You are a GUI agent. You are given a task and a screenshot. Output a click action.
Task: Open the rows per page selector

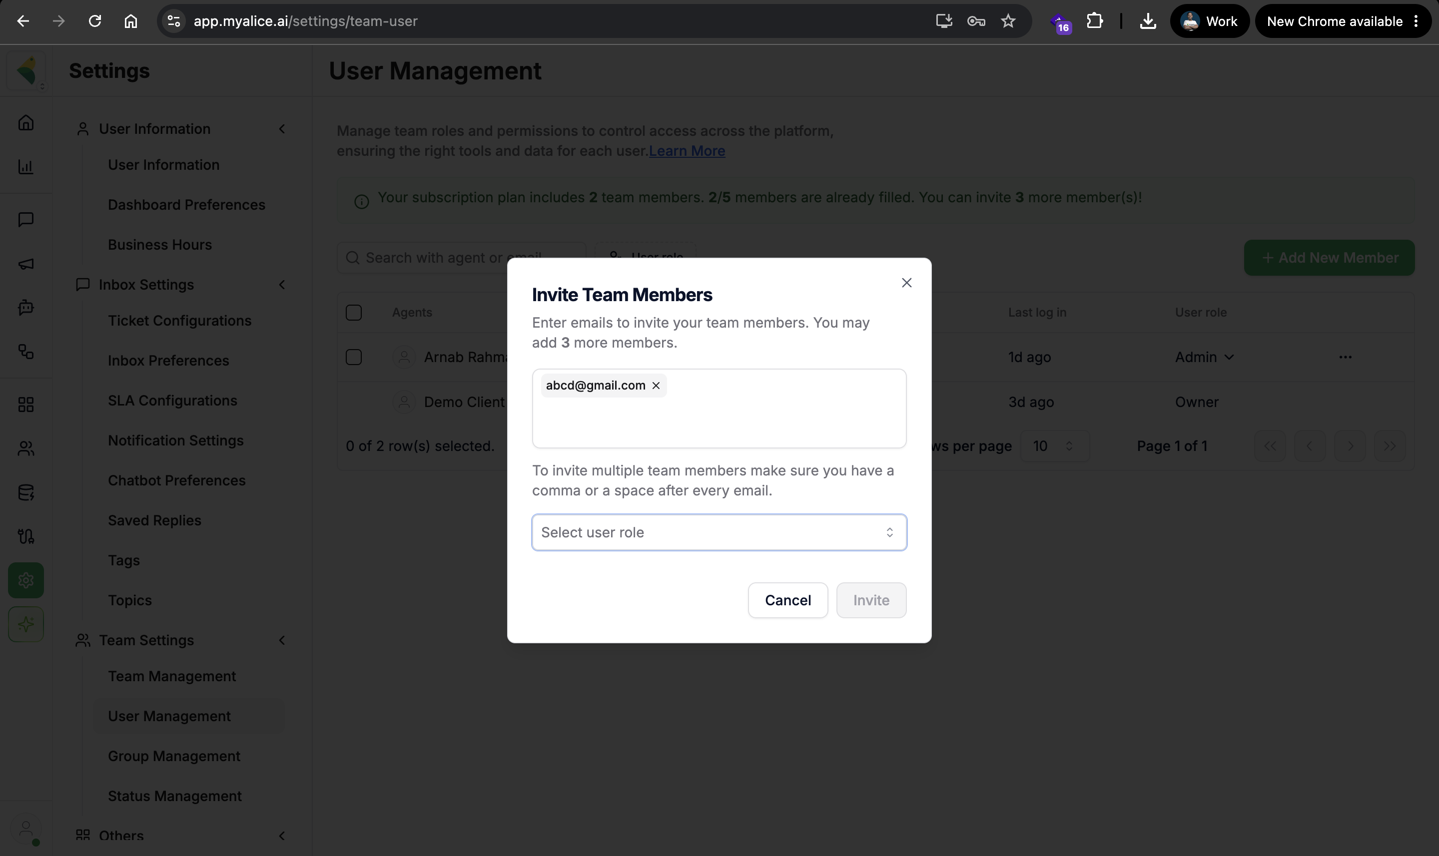pos(1054,446)
